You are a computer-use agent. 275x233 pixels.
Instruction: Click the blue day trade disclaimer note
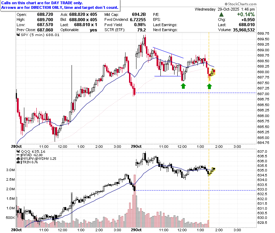point(60,5)
